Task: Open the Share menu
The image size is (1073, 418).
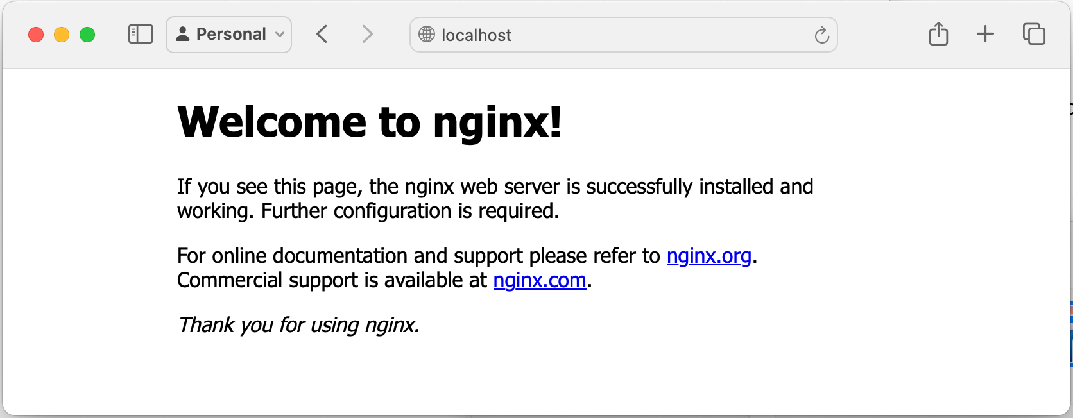Action: [938, 33]
